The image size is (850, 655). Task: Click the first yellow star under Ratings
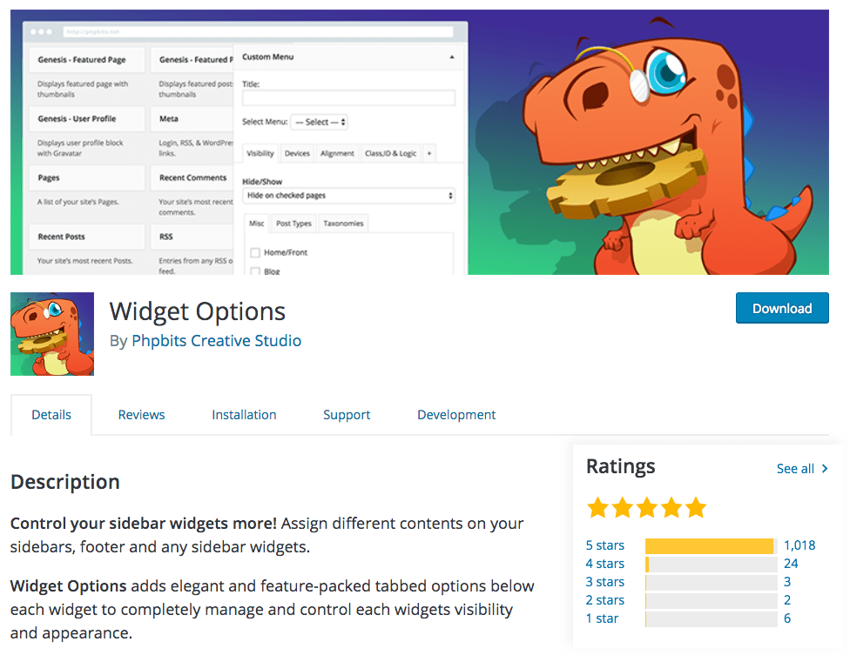598,507
